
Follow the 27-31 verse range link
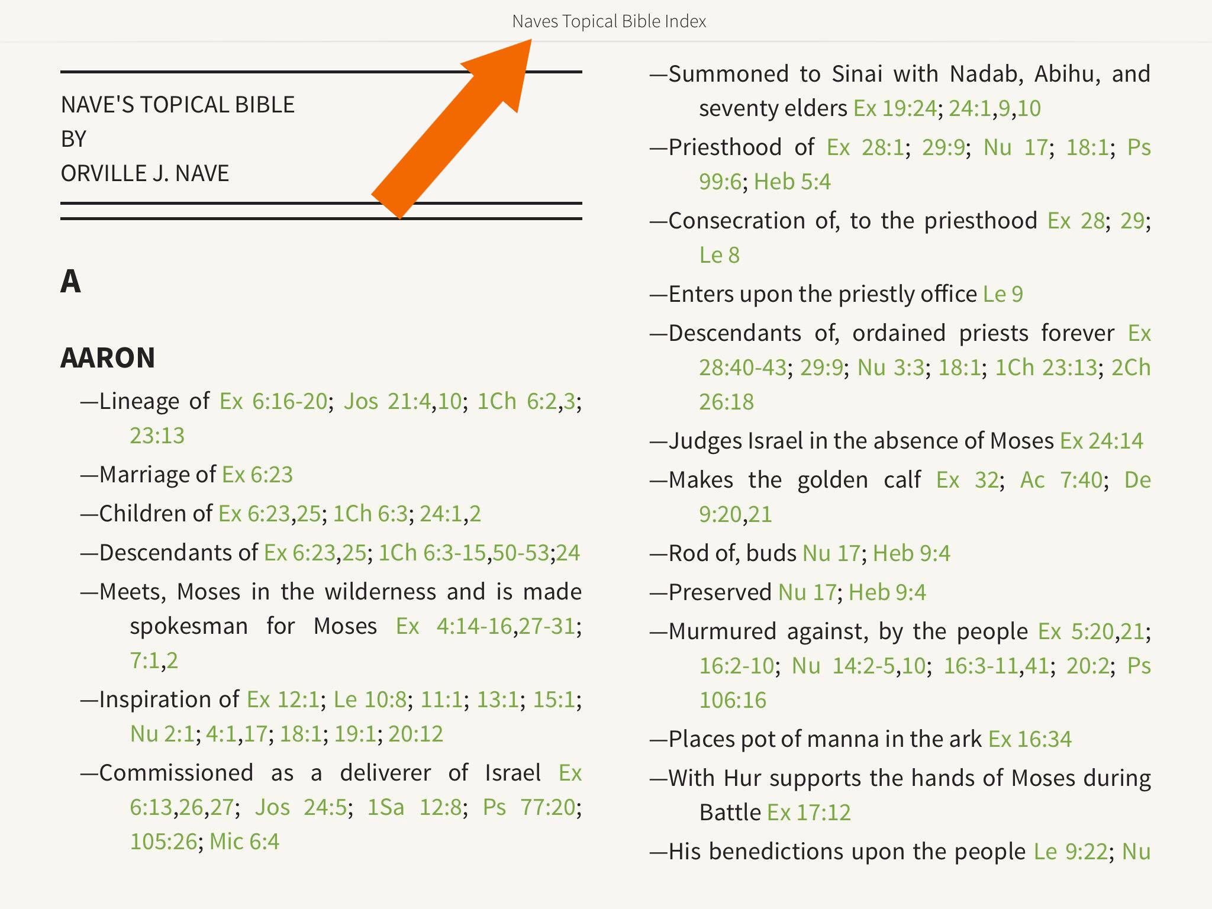click(547, 627)
